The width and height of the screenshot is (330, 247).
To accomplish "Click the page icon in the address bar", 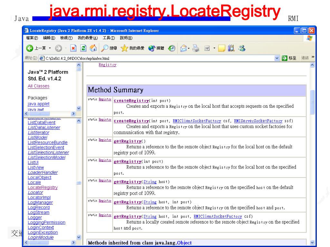I will pyautogui.click(x=42, y=58).
